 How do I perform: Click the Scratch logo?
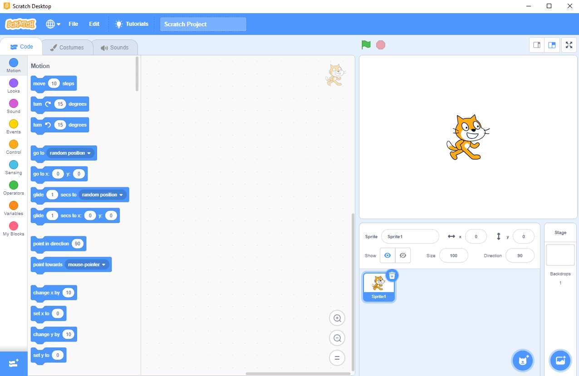tap(20, 24)
